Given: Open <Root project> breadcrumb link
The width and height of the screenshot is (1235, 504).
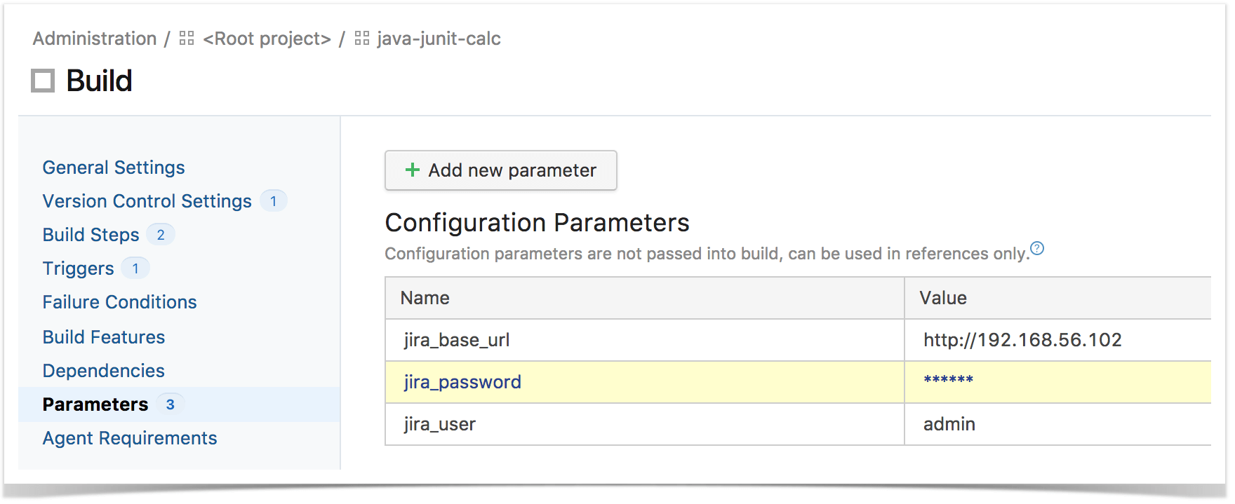Looking at the screenshot, I should click(x=267, y=39).
